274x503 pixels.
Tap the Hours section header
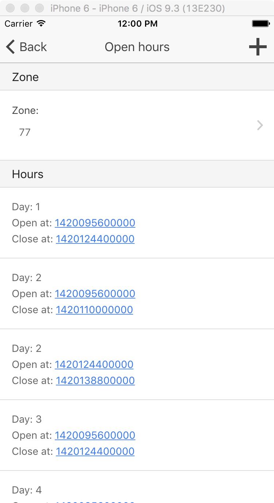[x=28, y=174]
